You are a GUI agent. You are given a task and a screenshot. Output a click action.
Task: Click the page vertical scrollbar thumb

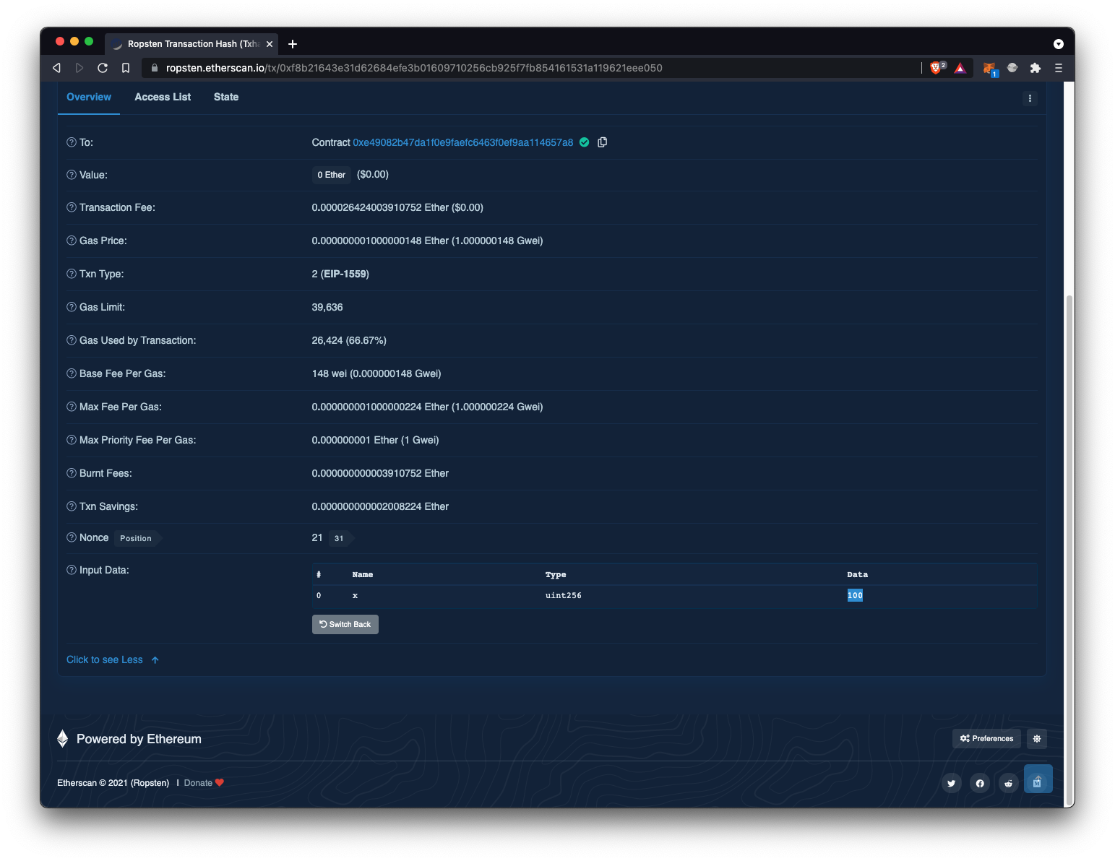1069,549
